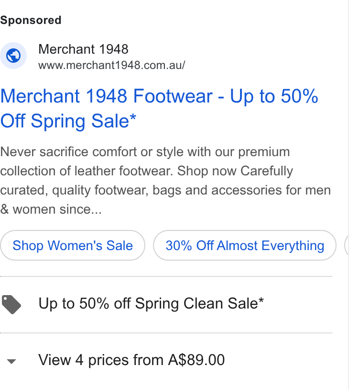Open Up to 50% off Spring Clean Sale promotion
349x389 pixels.
pos(151,303)
